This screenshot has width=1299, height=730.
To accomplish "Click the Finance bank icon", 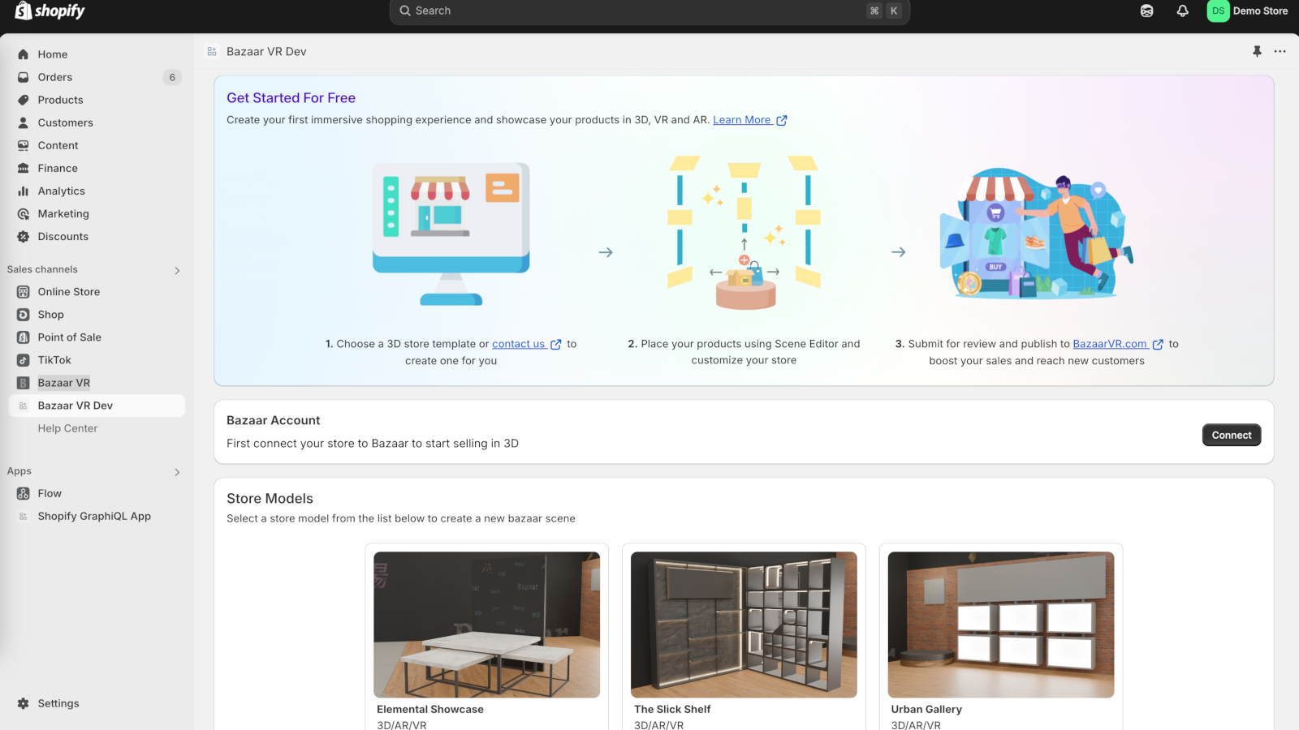I will tap(24, 168).
